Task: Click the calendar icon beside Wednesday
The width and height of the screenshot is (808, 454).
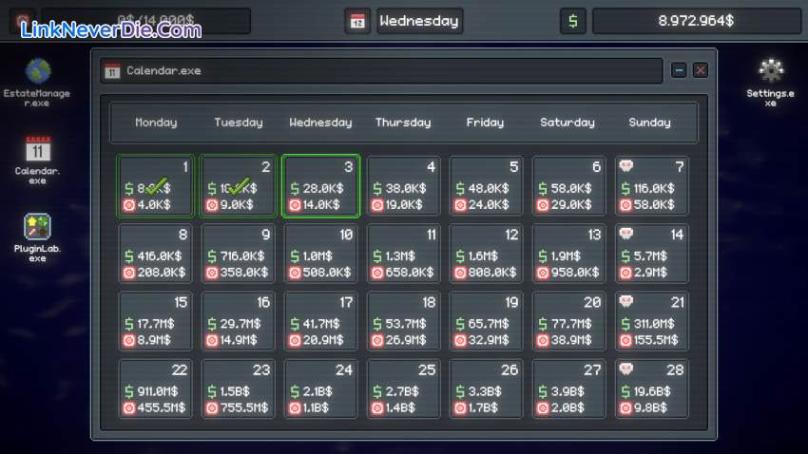Action: pyautogui.click(x=358, y=21)
